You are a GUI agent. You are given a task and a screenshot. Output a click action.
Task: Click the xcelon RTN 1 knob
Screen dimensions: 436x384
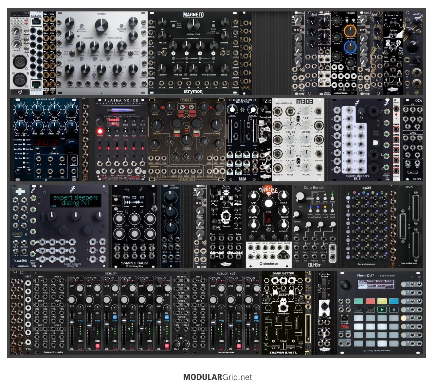click(176, 343)
